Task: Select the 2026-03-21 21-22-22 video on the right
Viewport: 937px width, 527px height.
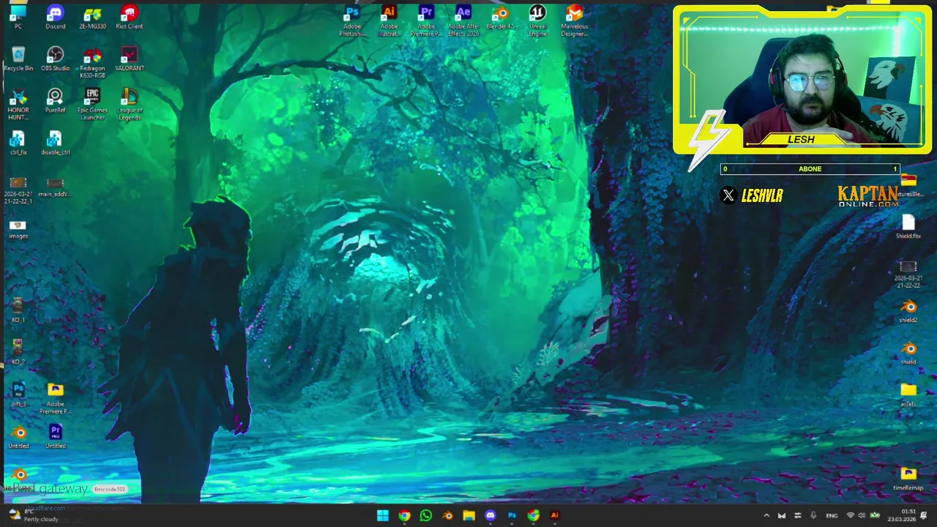Action: click(908, 273)
